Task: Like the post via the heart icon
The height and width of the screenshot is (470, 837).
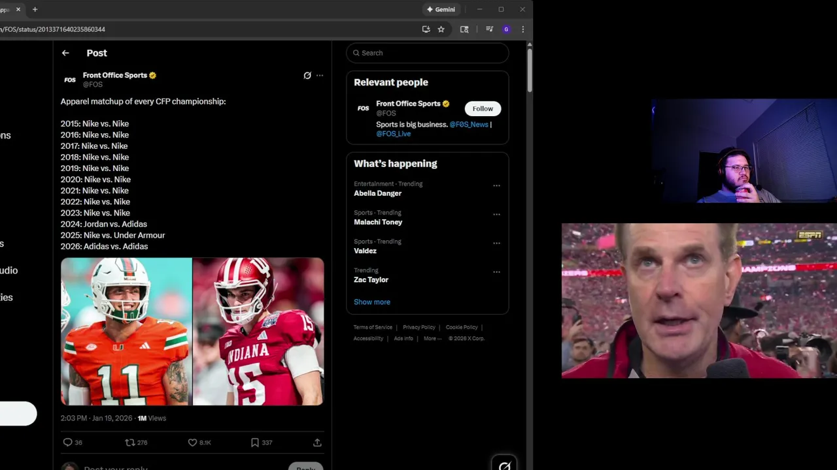Action: (192, 443)
